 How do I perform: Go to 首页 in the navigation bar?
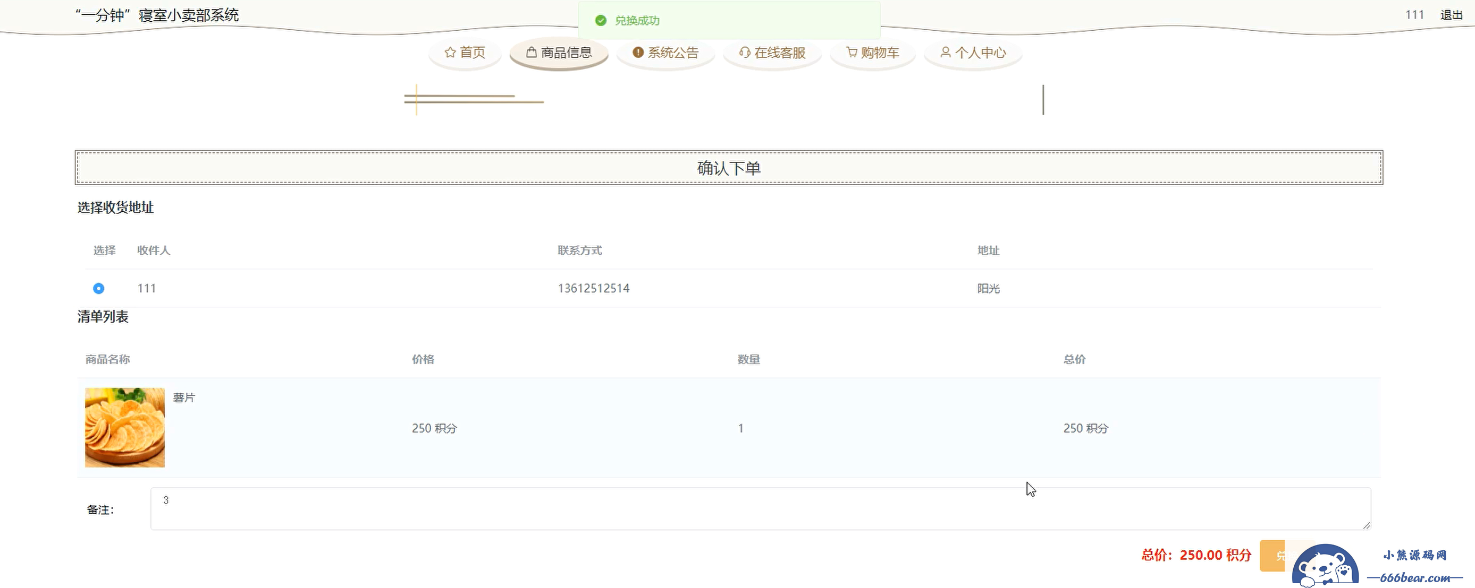(465, 53)
